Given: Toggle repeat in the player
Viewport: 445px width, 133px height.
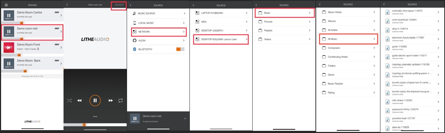Looking at the screenshot, I should (121, 100).
